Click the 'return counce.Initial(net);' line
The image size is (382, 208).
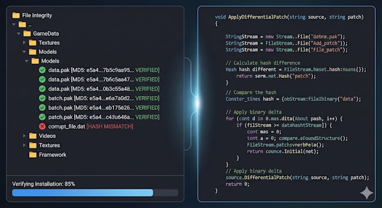tap(283, 151)
